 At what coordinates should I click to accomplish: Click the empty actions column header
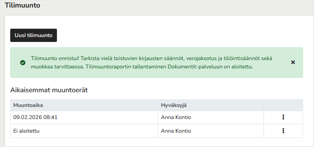pos(283,105)
